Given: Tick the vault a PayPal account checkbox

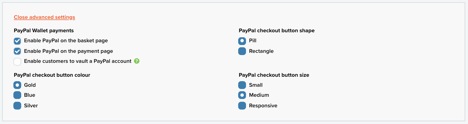Looking at the screenshot, I should [x=17, y=62].
